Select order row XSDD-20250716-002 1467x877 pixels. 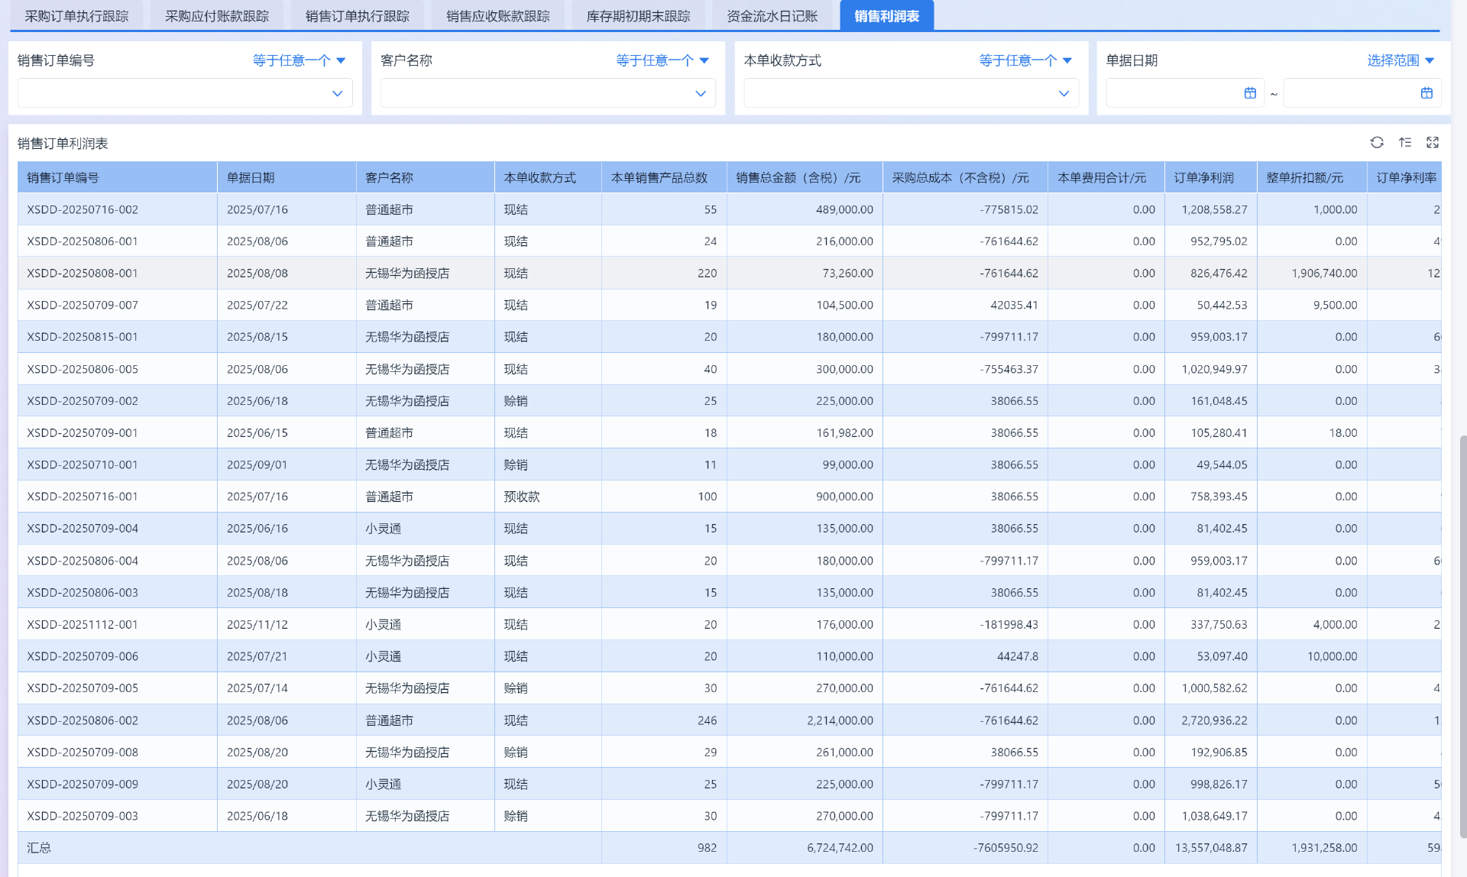coord(83,209)
